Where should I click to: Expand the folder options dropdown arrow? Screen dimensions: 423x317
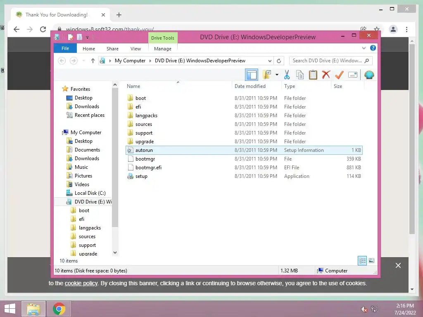pyautogui.click(x=277, y=75)
